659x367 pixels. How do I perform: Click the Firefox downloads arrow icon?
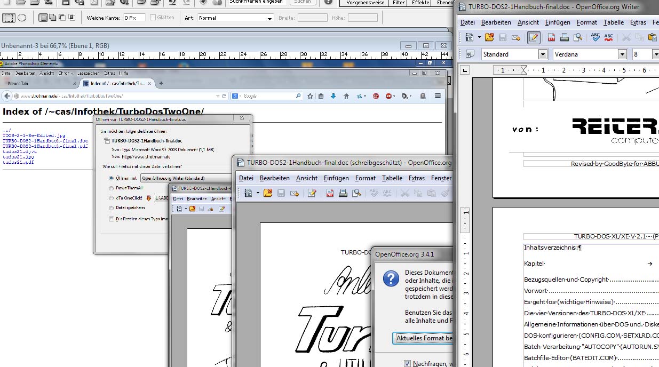[x=334, y=96]
